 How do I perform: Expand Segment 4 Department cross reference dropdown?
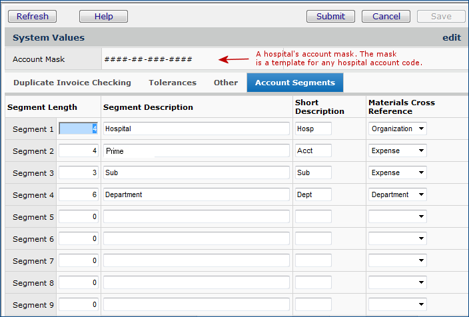398,194
